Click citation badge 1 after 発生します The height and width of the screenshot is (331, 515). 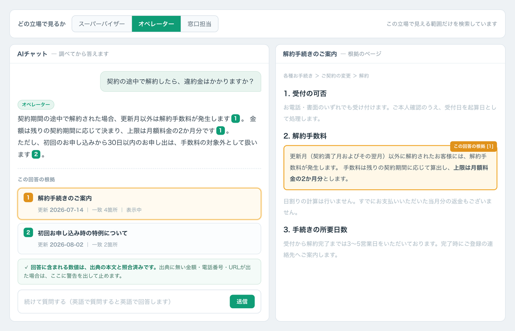click(x=236, y=118)
